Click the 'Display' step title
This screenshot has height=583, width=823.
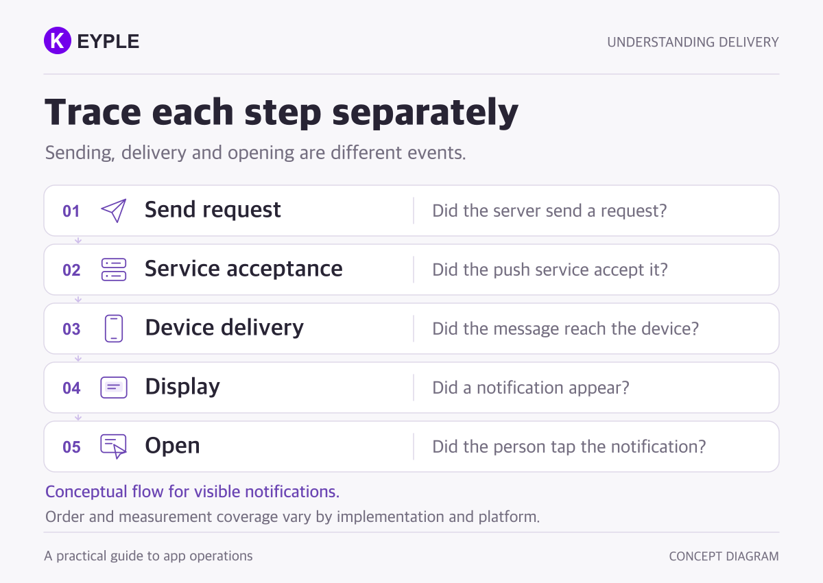pos(182,387)
